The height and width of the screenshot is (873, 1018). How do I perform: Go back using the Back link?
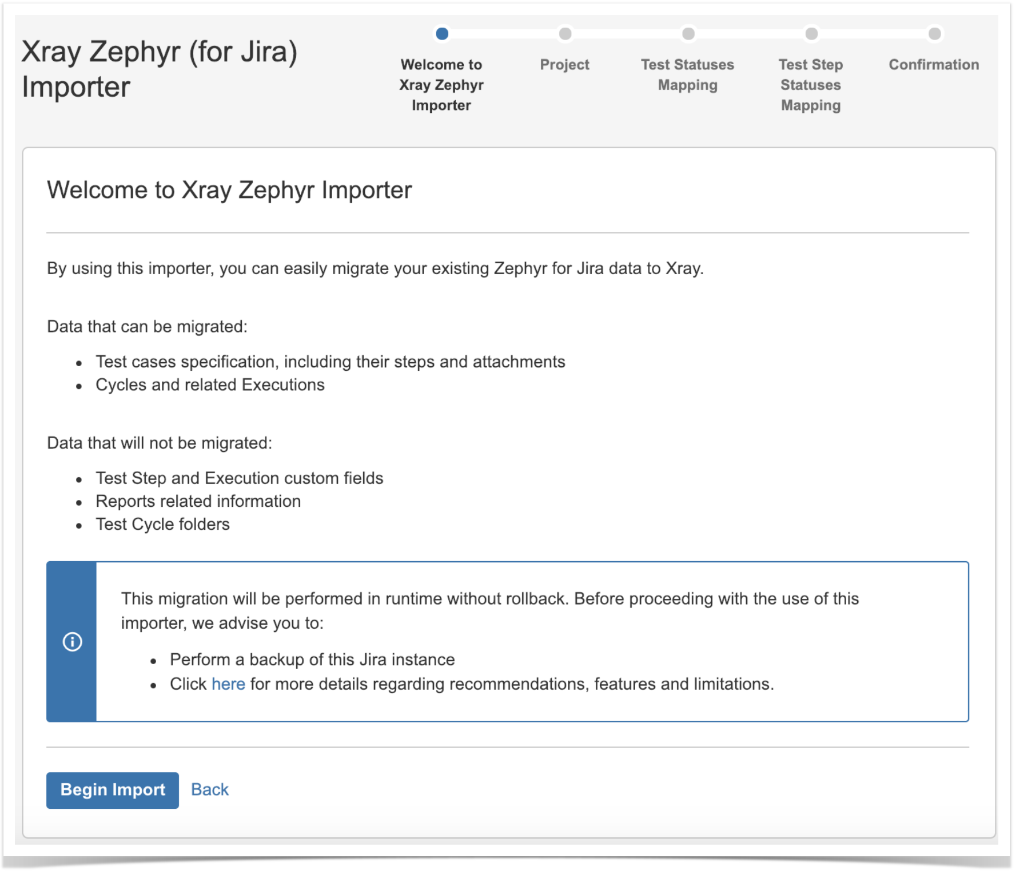tap(210, 790)
